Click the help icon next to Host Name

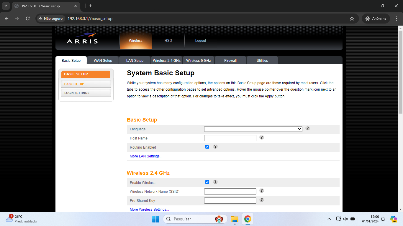coord(262,137)
